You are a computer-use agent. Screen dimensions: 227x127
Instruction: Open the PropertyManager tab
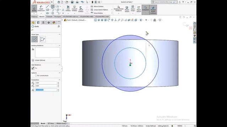38,23
